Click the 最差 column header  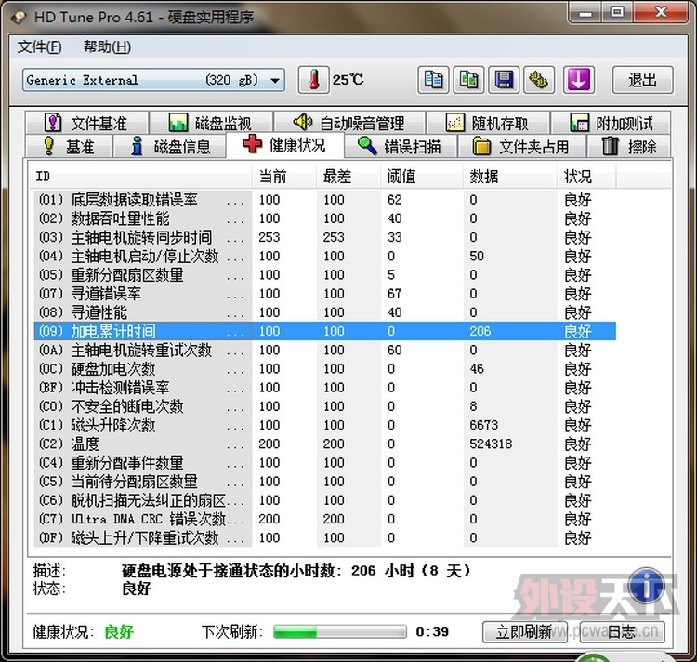348,177
